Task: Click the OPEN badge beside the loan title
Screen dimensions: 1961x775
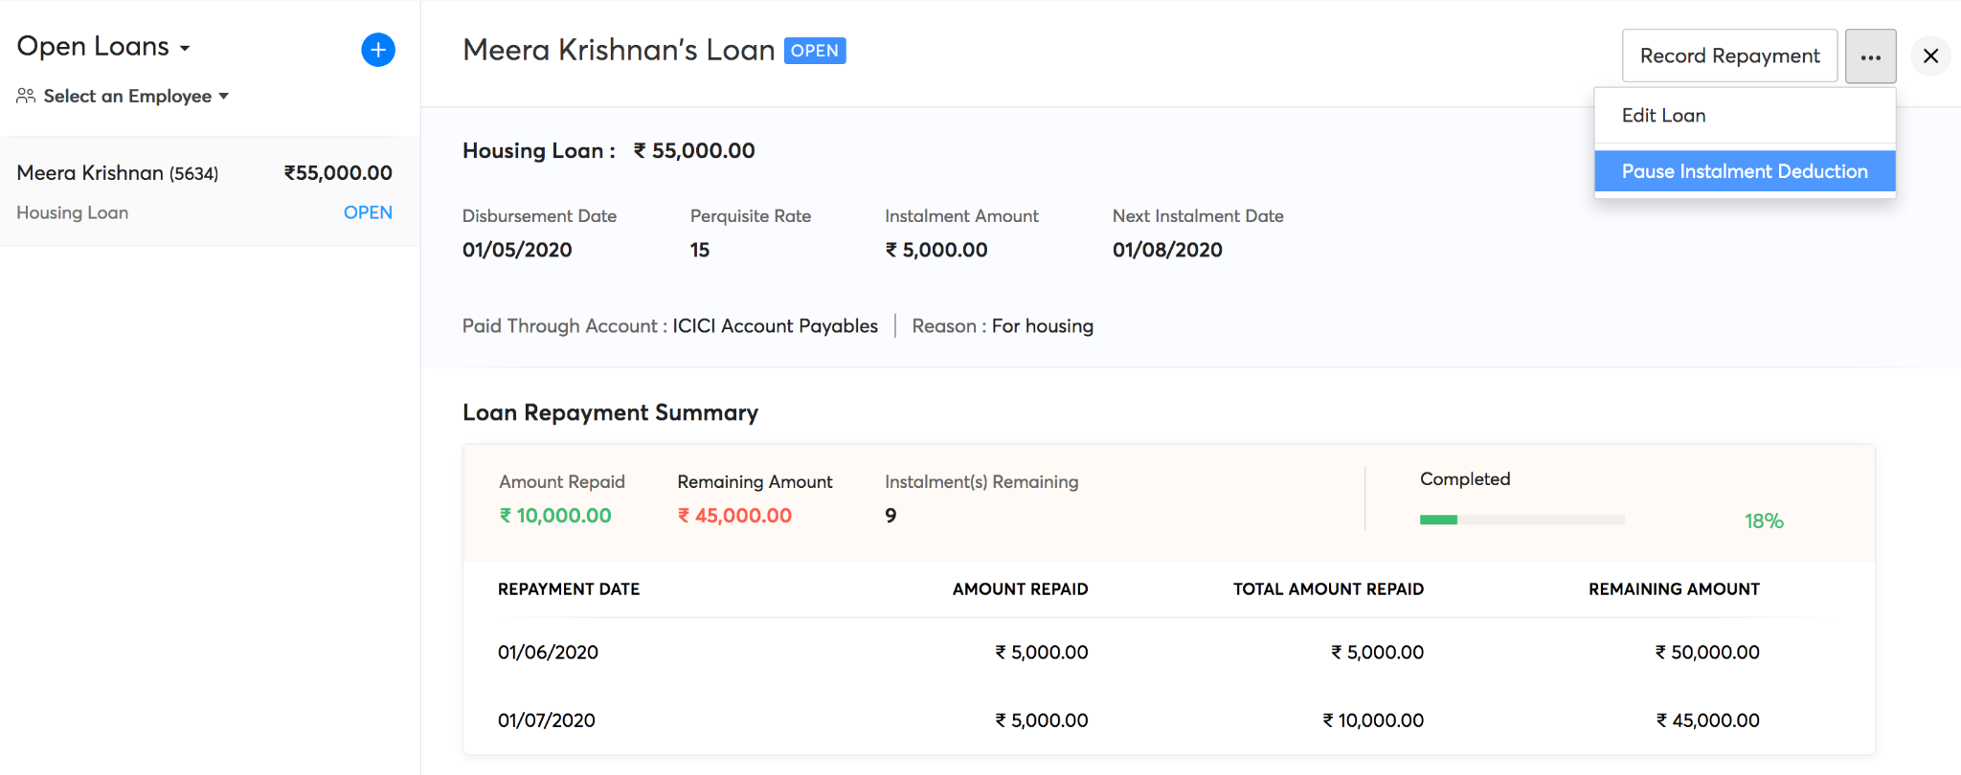Action: tap(814, 51)
